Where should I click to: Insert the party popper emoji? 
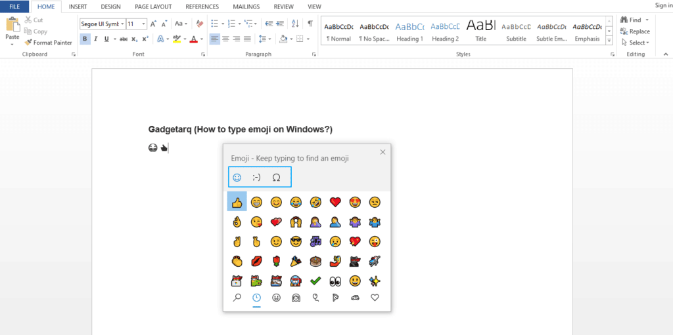click(296, 262)
